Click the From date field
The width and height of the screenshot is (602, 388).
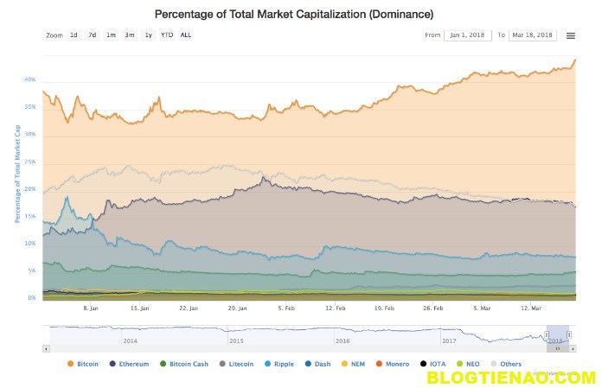(x=467, y=35)
